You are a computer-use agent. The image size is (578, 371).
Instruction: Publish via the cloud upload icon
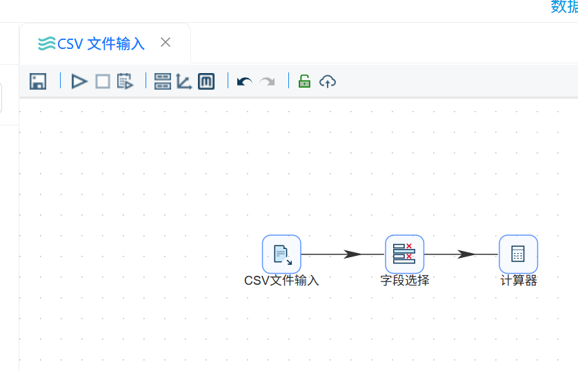click(328, 81)
